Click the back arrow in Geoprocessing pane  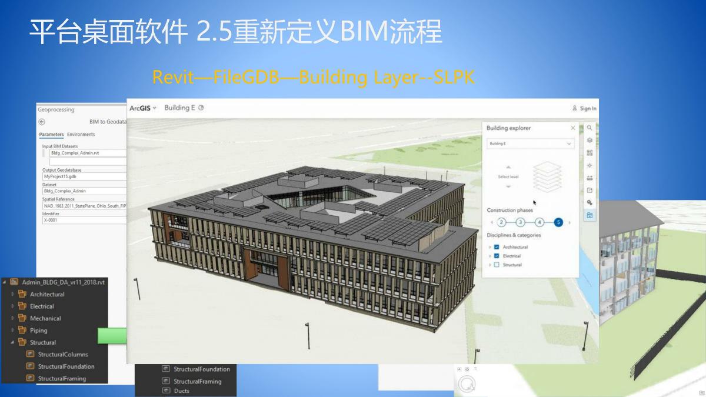coord(42,122)
